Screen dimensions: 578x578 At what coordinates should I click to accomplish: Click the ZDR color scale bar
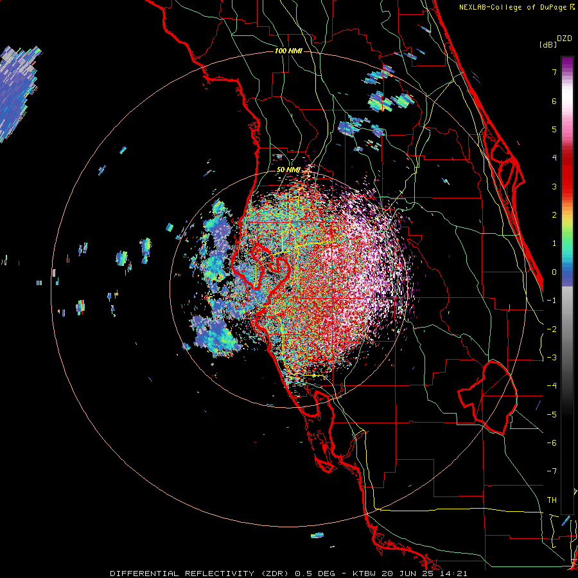567,285
